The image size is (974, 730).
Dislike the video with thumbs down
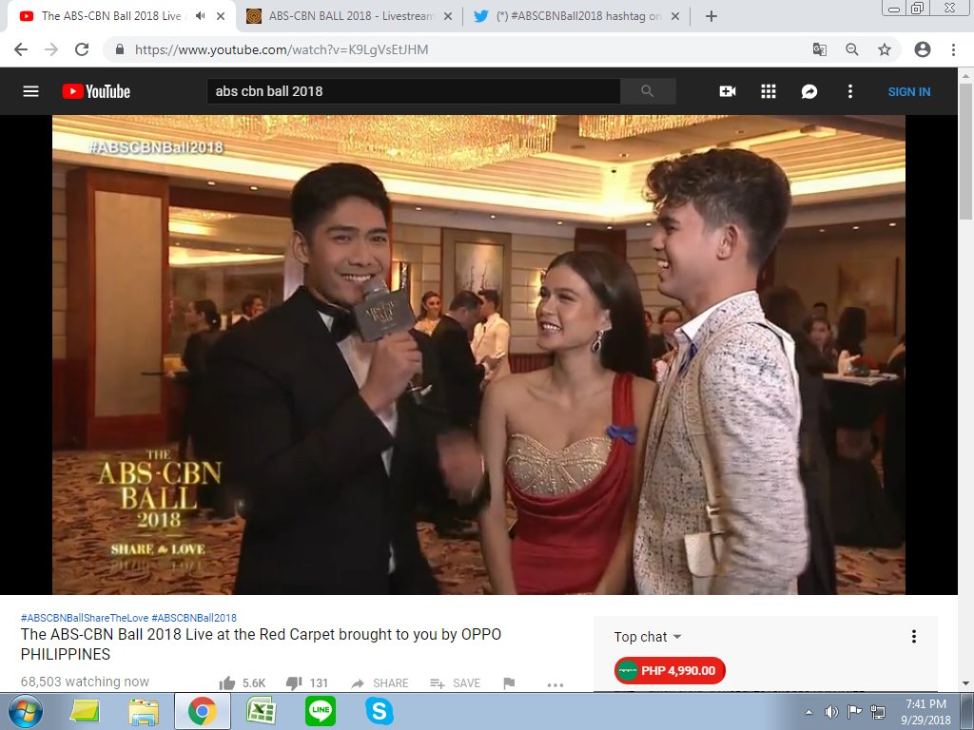(x=293, y=683)
